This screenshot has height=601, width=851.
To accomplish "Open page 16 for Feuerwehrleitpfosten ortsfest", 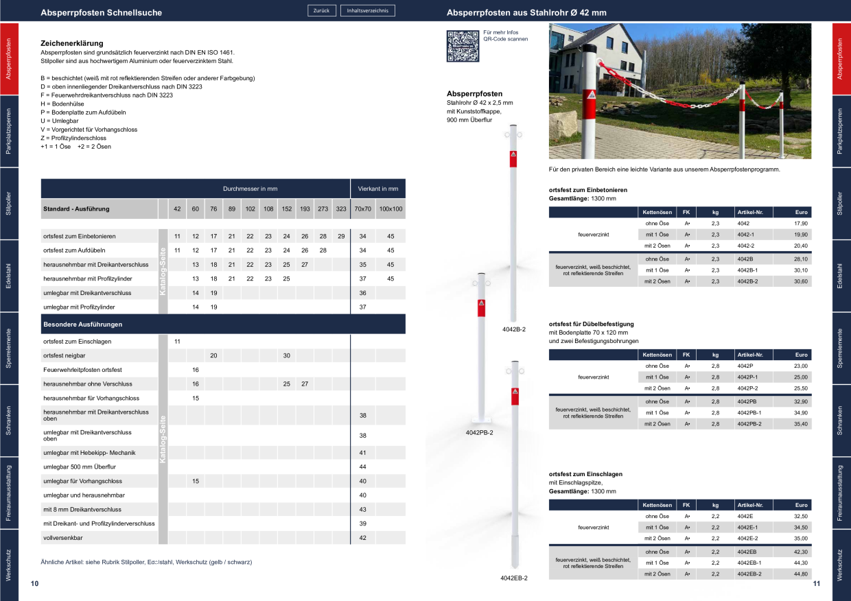I will click(196, 370).
